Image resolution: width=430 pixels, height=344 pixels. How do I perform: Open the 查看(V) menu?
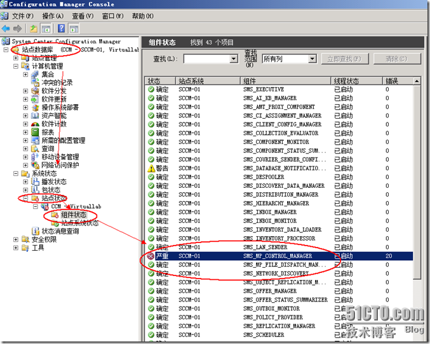point(83,16)
